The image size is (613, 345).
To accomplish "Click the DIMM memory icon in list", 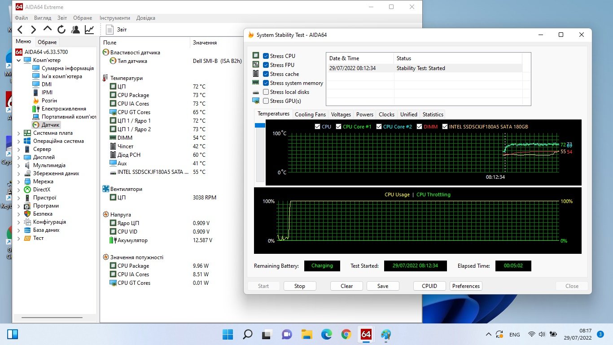I will (113, 138).
